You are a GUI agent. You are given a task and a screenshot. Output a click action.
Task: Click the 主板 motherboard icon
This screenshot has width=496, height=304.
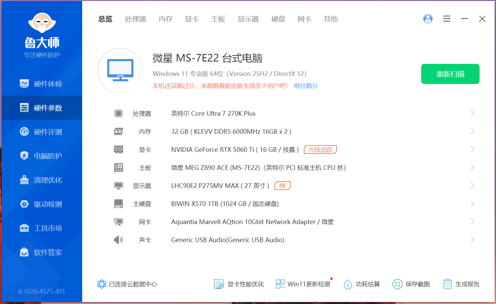click(118, 168)
